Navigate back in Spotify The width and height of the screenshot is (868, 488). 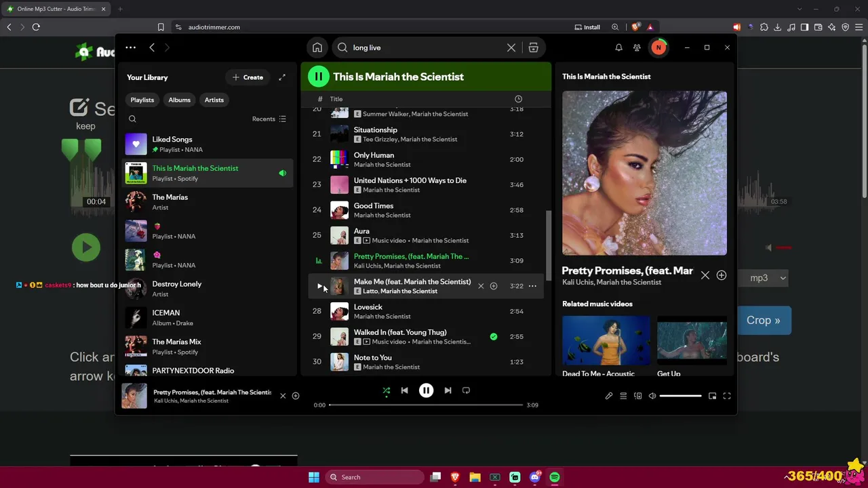coord(152,47)
